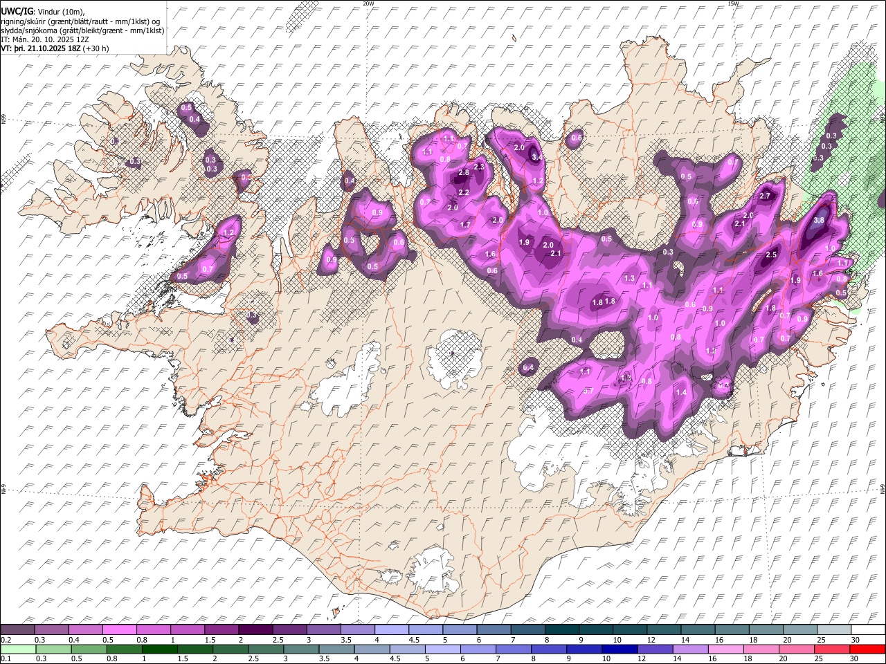
Task: Select the darkest purple 2–2.5 swatch in the snow legend row
Action: click(x=255, y=630)
